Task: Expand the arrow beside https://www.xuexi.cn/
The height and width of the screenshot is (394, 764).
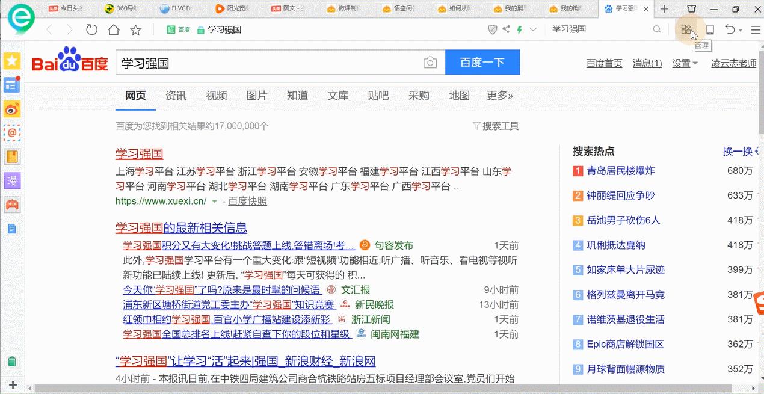Action: coord(215,202)
